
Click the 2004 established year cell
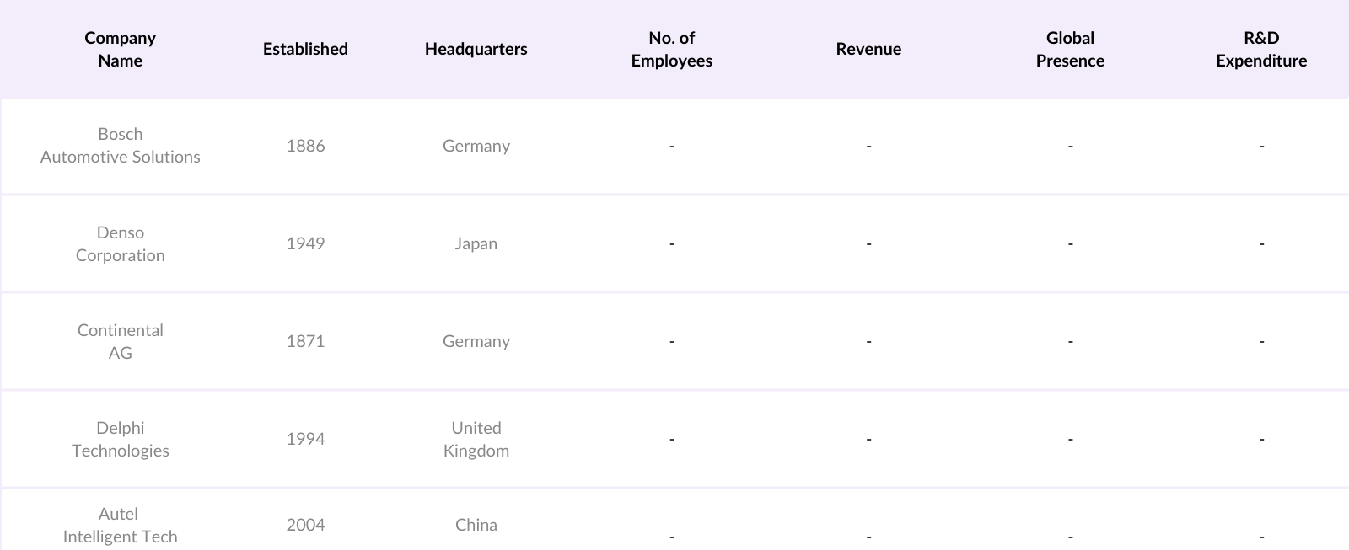(305, 525)
